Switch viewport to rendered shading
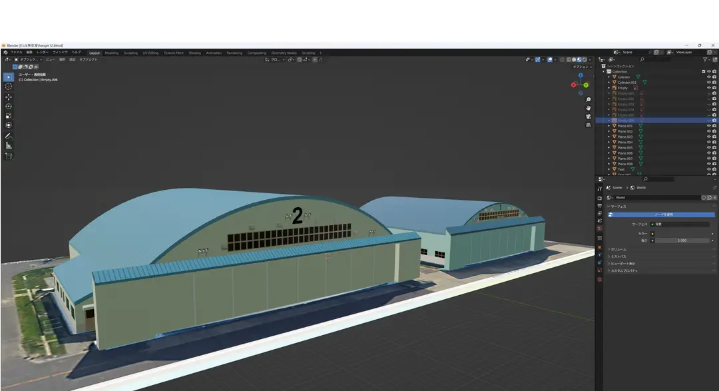The height and width of the screenshot is (391, 719). click(585, 60)
